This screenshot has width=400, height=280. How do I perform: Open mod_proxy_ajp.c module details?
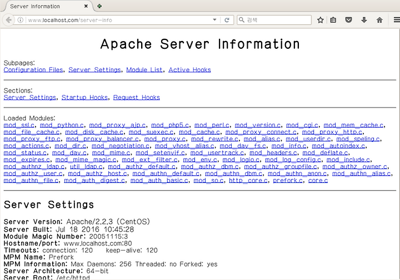[117, 125]
